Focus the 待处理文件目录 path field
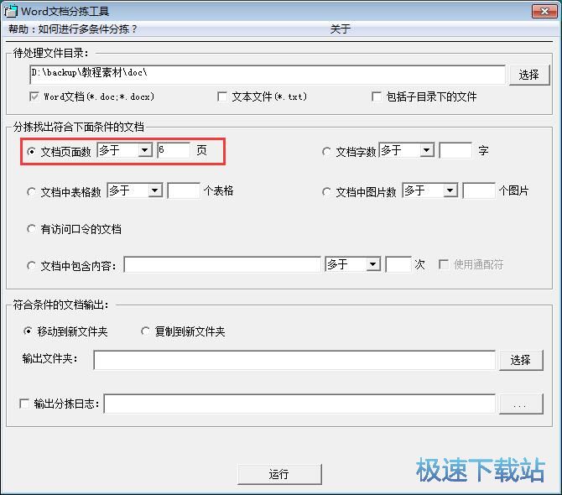 [268, 75]
